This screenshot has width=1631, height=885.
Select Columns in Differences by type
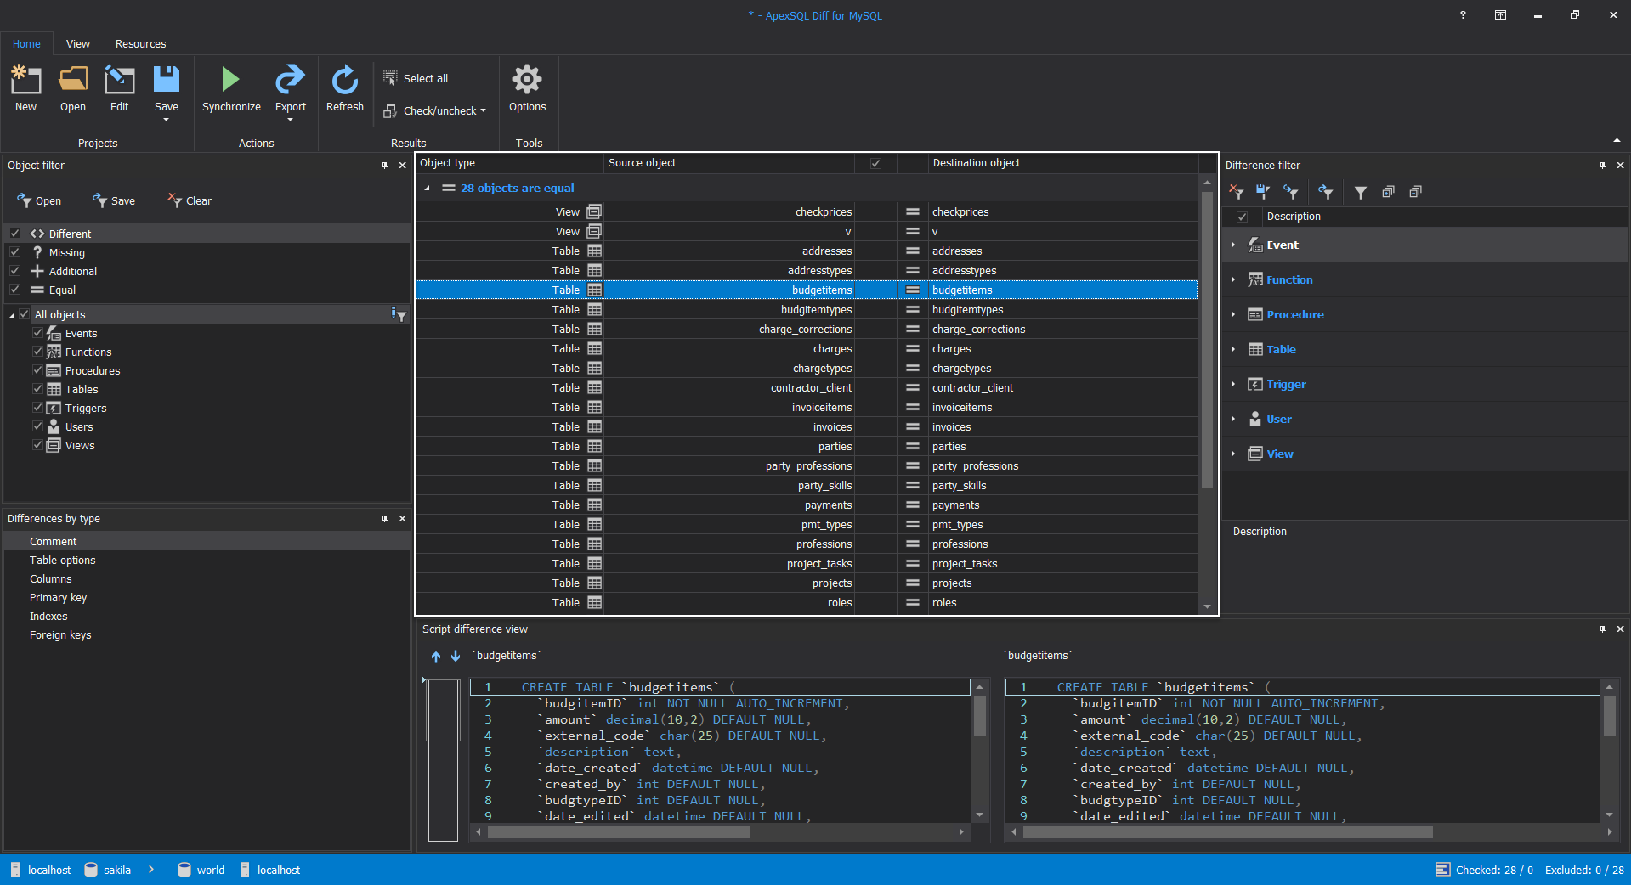click(x=207, y=578)
